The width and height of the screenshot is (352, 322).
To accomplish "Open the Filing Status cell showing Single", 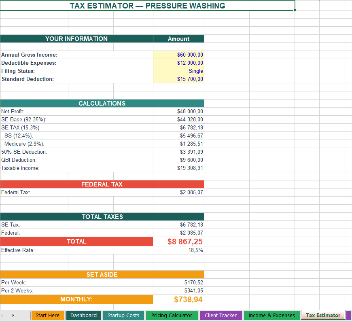I will point(178,71).
